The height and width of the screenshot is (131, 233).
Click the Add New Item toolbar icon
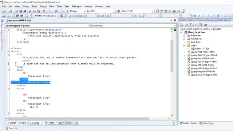[x=10, y=11]
